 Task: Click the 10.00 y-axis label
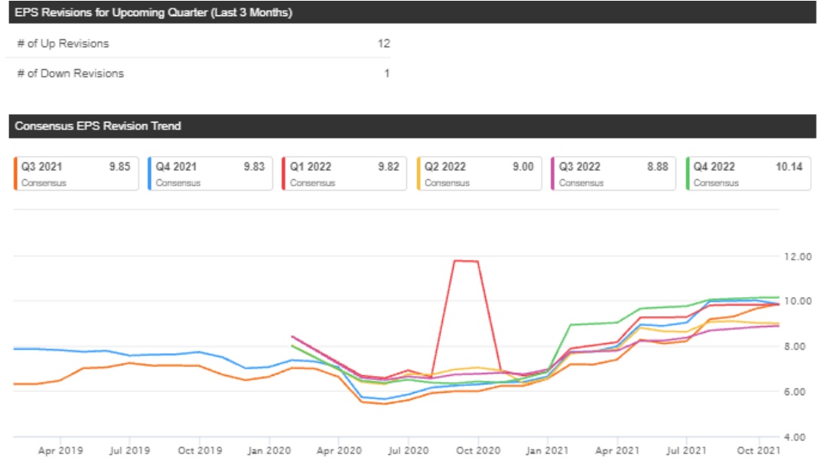pyautogui.click(x=798, y=302)
